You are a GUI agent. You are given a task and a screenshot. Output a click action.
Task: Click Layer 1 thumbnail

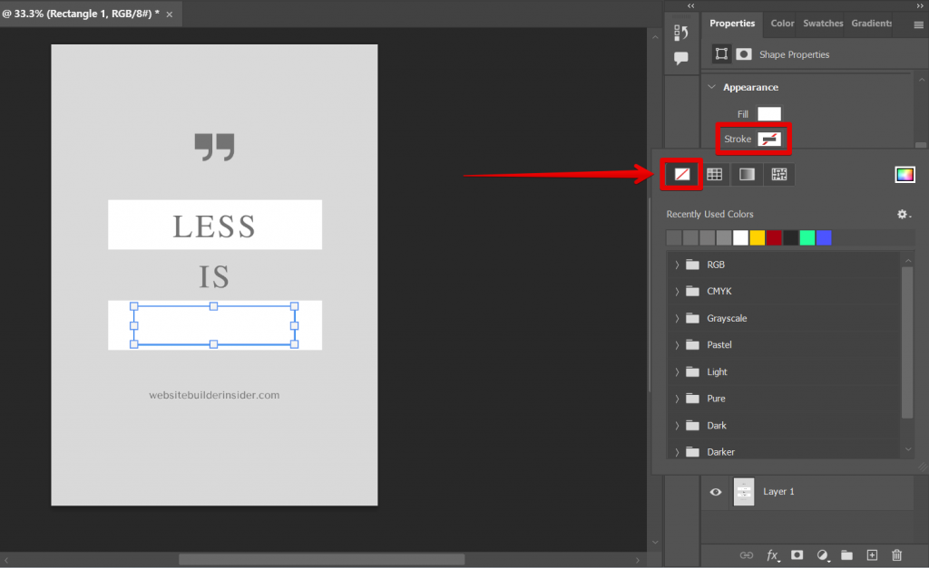744,492
